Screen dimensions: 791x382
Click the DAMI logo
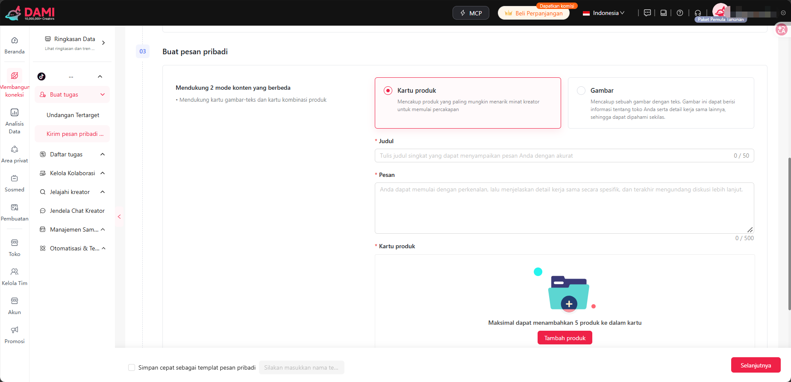click(30, 13)
